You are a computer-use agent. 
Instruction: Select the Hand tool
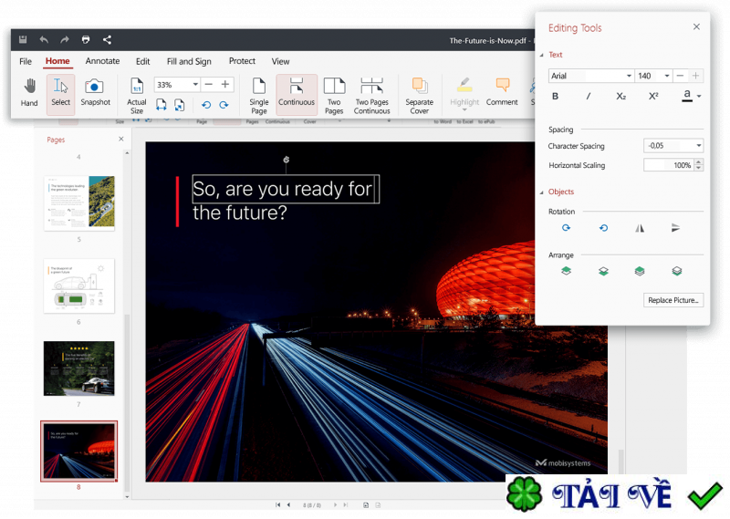pyautogui.click(x=29, y=92)
